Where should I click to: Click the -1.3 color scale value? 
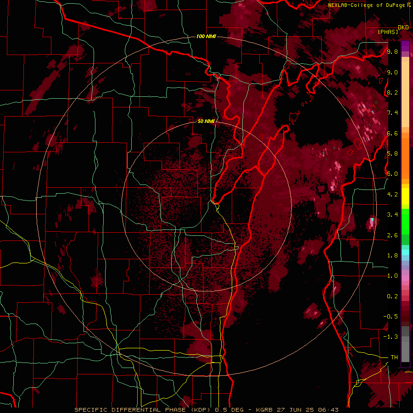391,337
